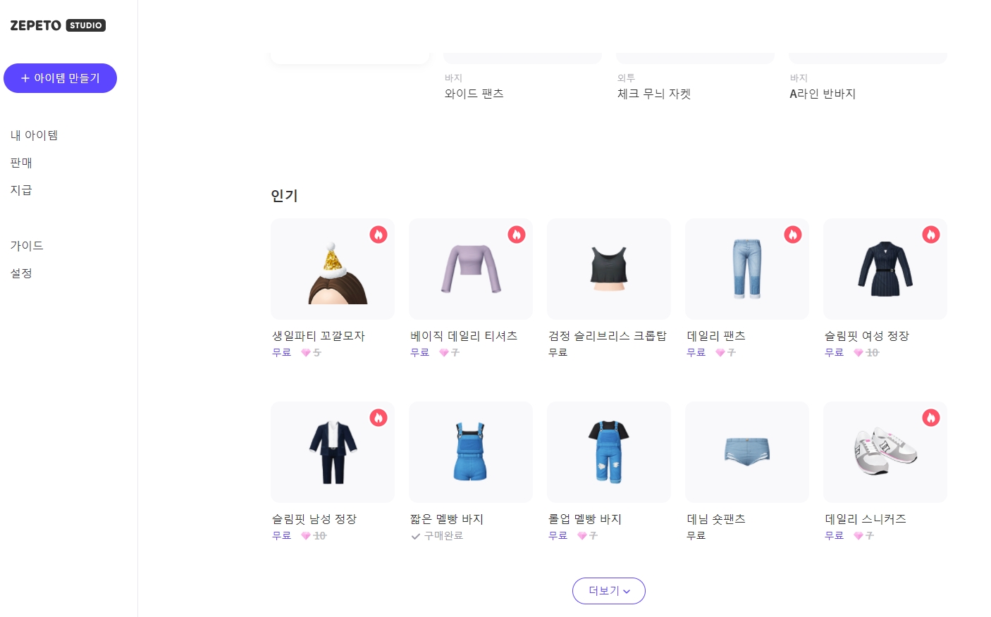Image resolution: width=991 pixels, height=617 pixels.
Task: Click the fire badge on 생일파티 꼬깔모자
Action: click(378, 235)
